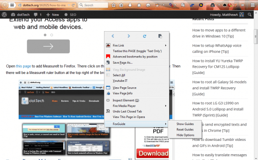Click the admin bar search magnifier icon
This screenshot has width=258, height=160.
point(250,15)
